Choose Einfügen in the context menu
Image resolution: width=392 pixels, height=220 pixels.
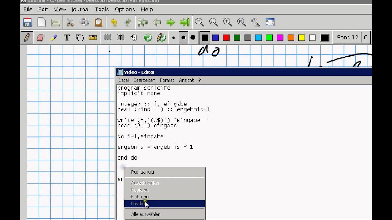164,197
